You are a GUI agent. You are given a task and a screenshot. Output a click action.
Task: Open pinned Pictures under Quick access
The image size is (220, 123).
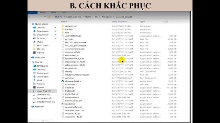tap(41, 38)
